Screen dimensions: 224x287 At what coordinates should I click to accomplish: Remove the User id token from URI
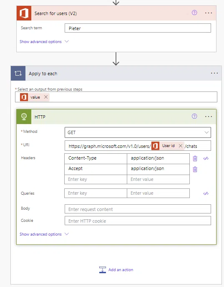(181, 146)
